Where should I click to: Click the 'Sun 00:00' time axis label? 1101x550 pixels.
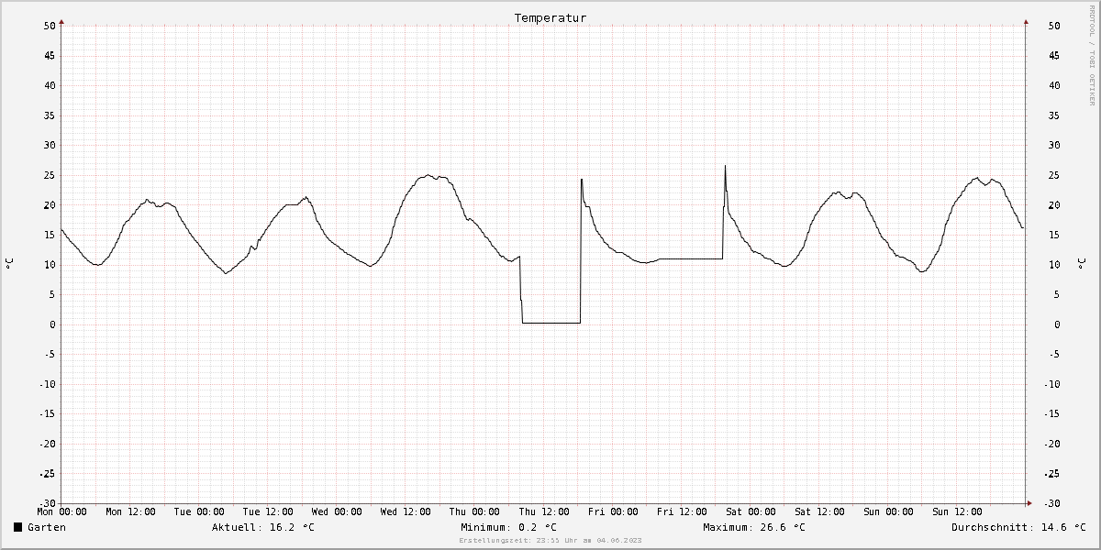(x=888, y=511)
